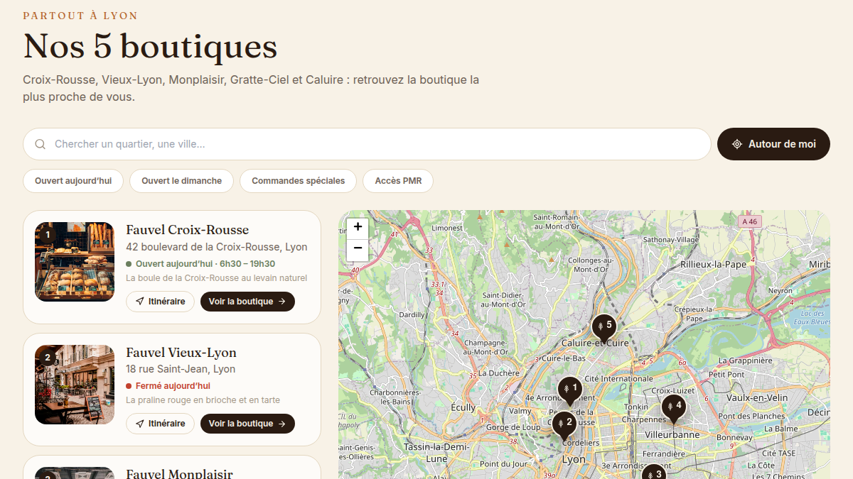The image size is (853, 479).
Task: Toggle the Ouvert aujourd'hui filter
Action: coord(73,181)
